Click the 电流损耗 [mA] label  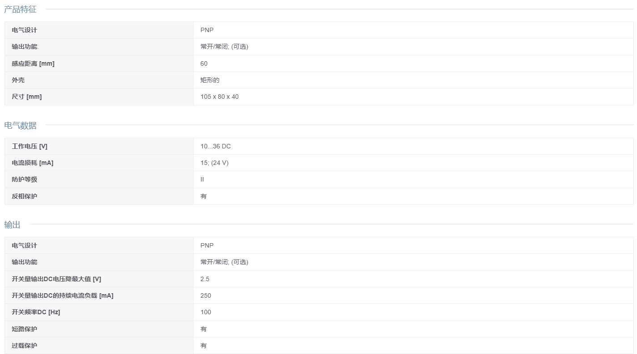pos(33,163)
